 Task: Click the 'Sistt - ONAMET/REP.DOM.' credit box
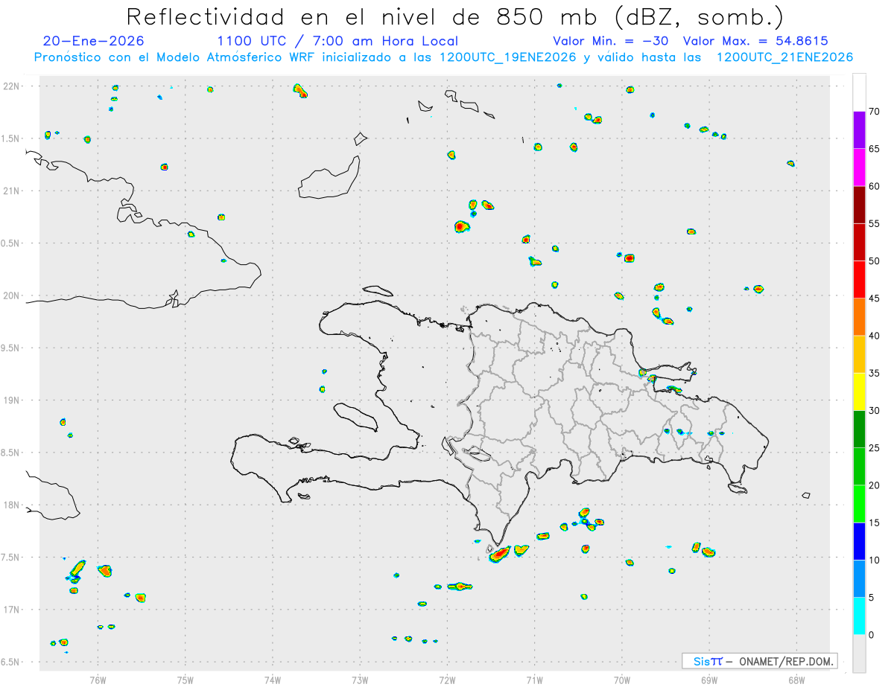[760, 661]
